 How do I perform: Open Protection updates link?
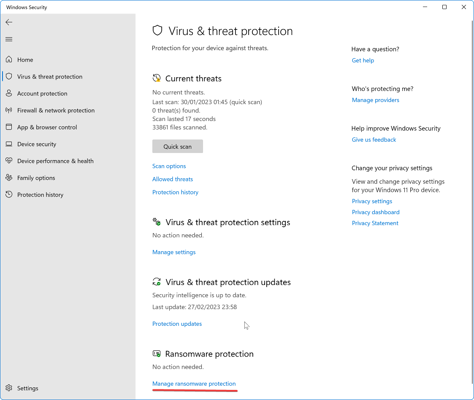(177, 324)
